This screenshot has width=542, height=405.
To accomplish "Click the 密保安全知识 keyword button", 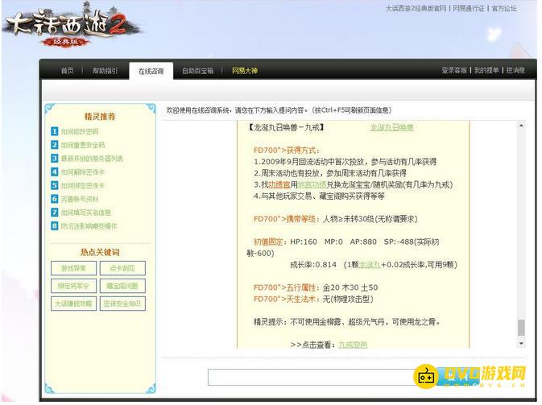I will 122,304.
